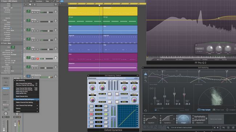Screen dimensions: 236x132
Task: Mute the Sequence track
Action: click(x=33, y=68)
